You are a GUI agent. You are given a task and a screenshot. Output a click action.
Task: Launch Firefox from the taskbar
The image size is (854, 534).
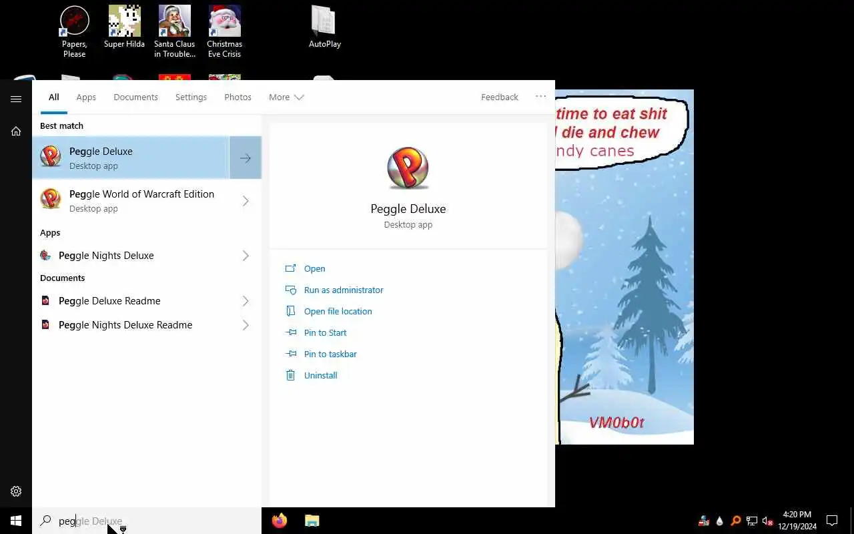pyautogui.click(x=280, y=521)
